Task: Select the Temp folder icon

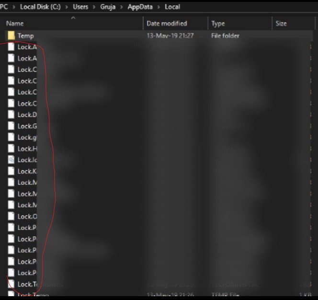Action: pyautogui.click(x=11, y=35)
